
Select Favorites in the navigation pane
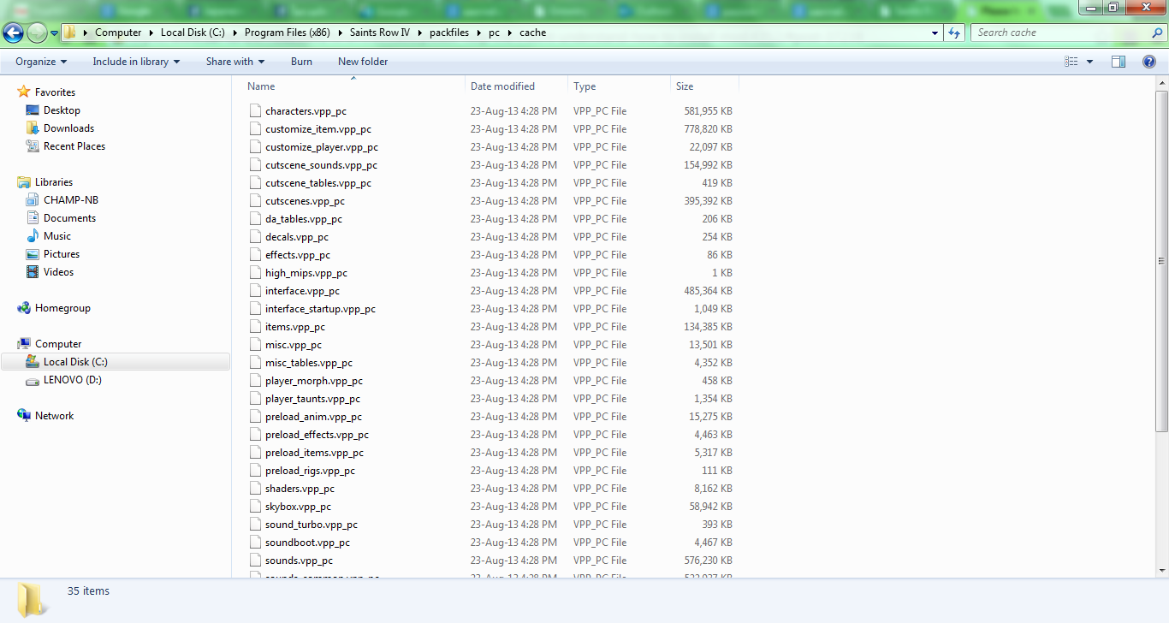pyautogui.click(x=55, y=92)
